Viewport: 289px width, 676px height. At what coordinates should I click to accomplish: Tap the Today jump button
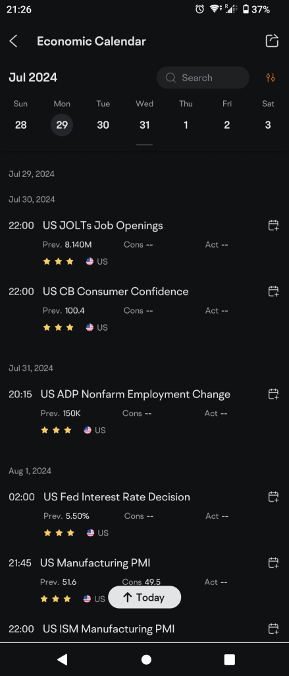[145, 597]
